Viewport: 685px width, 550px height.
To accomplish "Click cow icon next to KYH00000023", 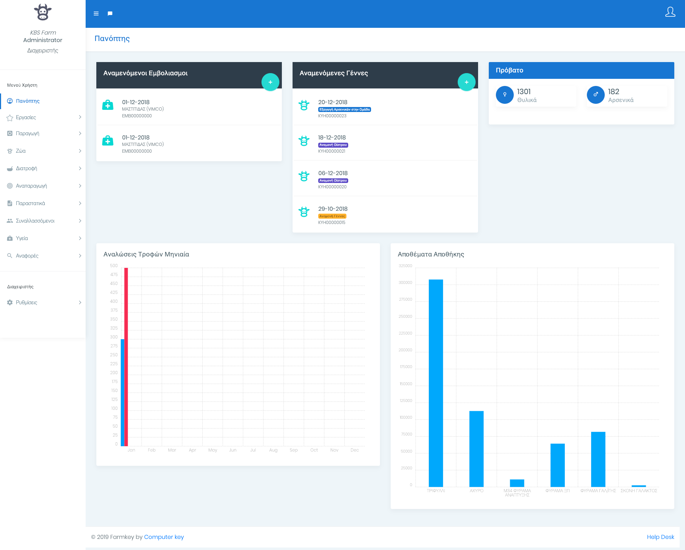I will pyautogui.click(x=304, y=105).
